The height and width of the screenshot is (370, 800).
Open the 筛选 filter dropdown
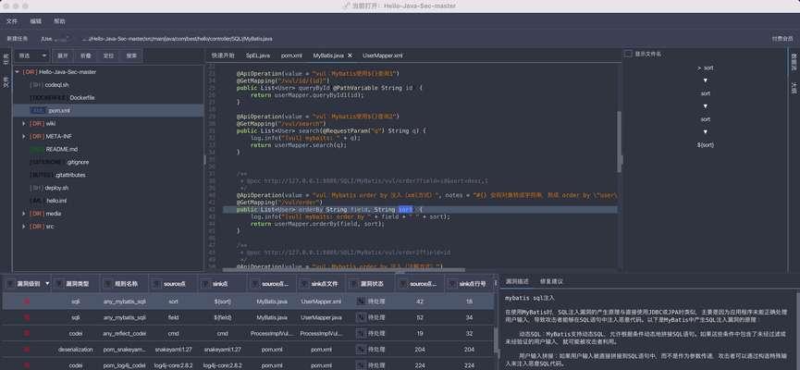32,55
